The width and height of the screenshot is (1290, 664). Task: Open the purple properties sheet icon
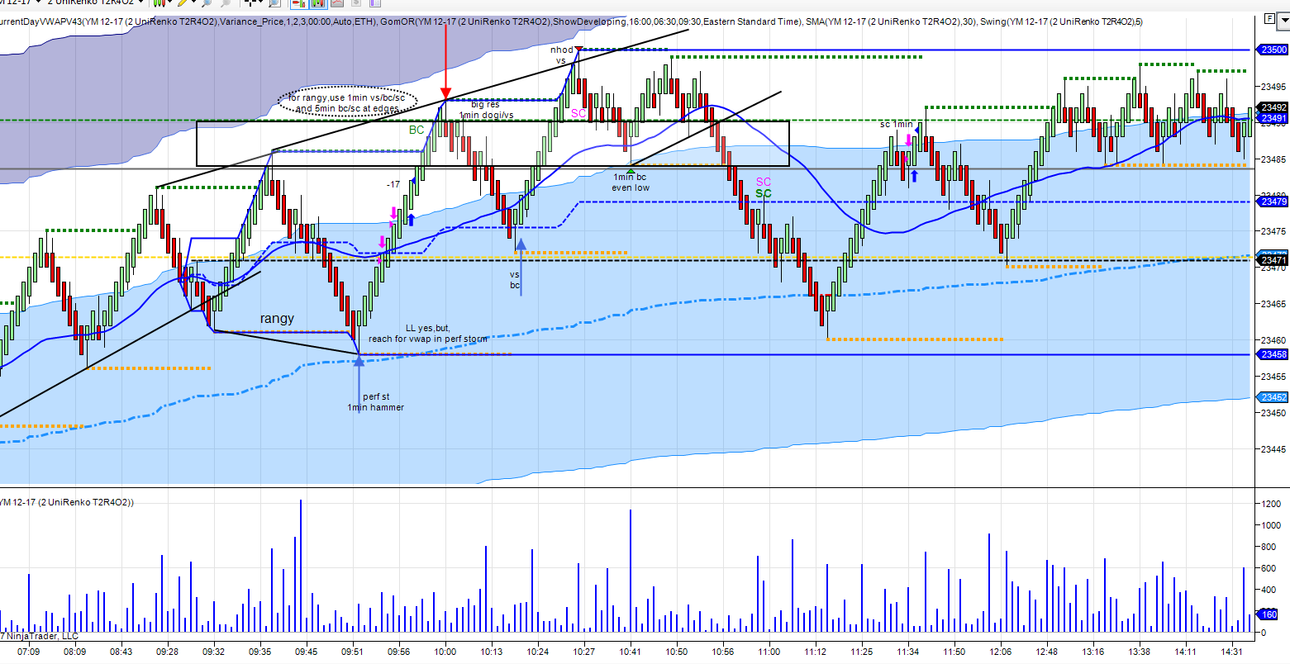(x=375, y=2)
